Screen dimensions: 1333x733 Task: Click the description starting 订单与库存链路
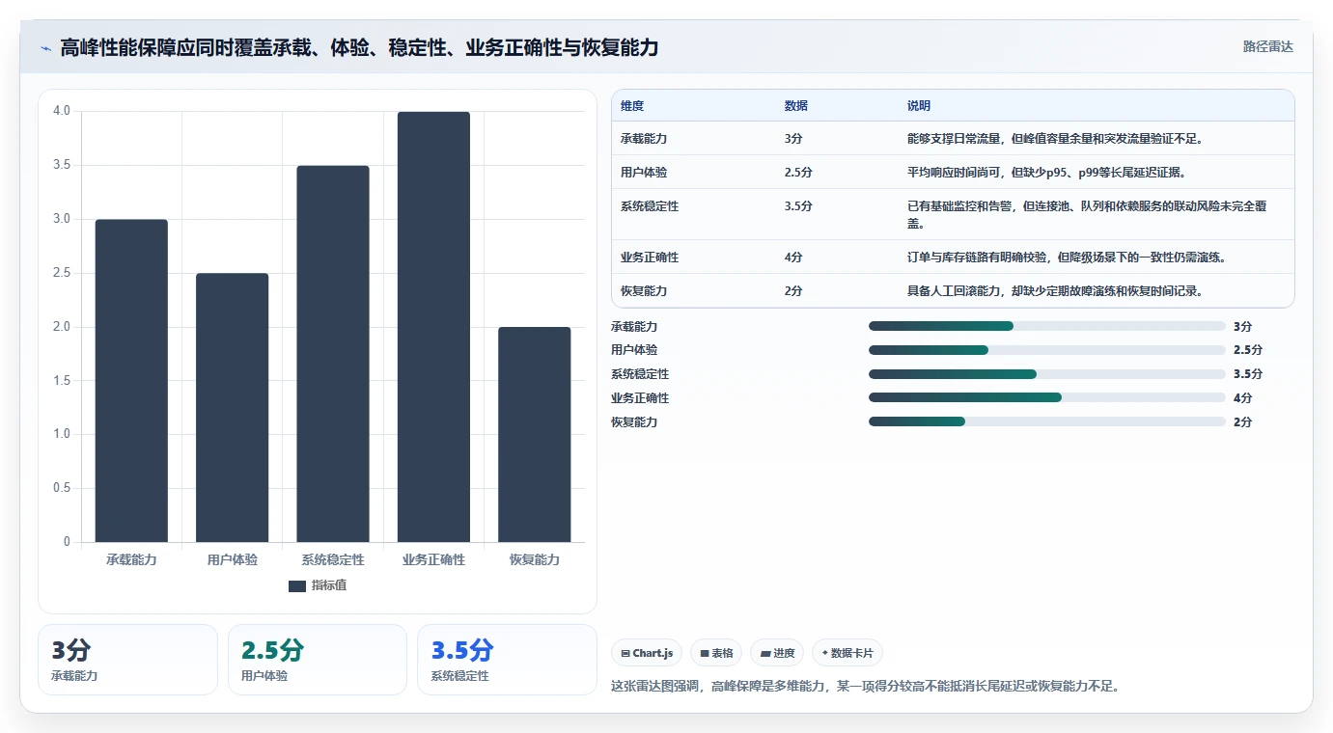(1067, 258)
